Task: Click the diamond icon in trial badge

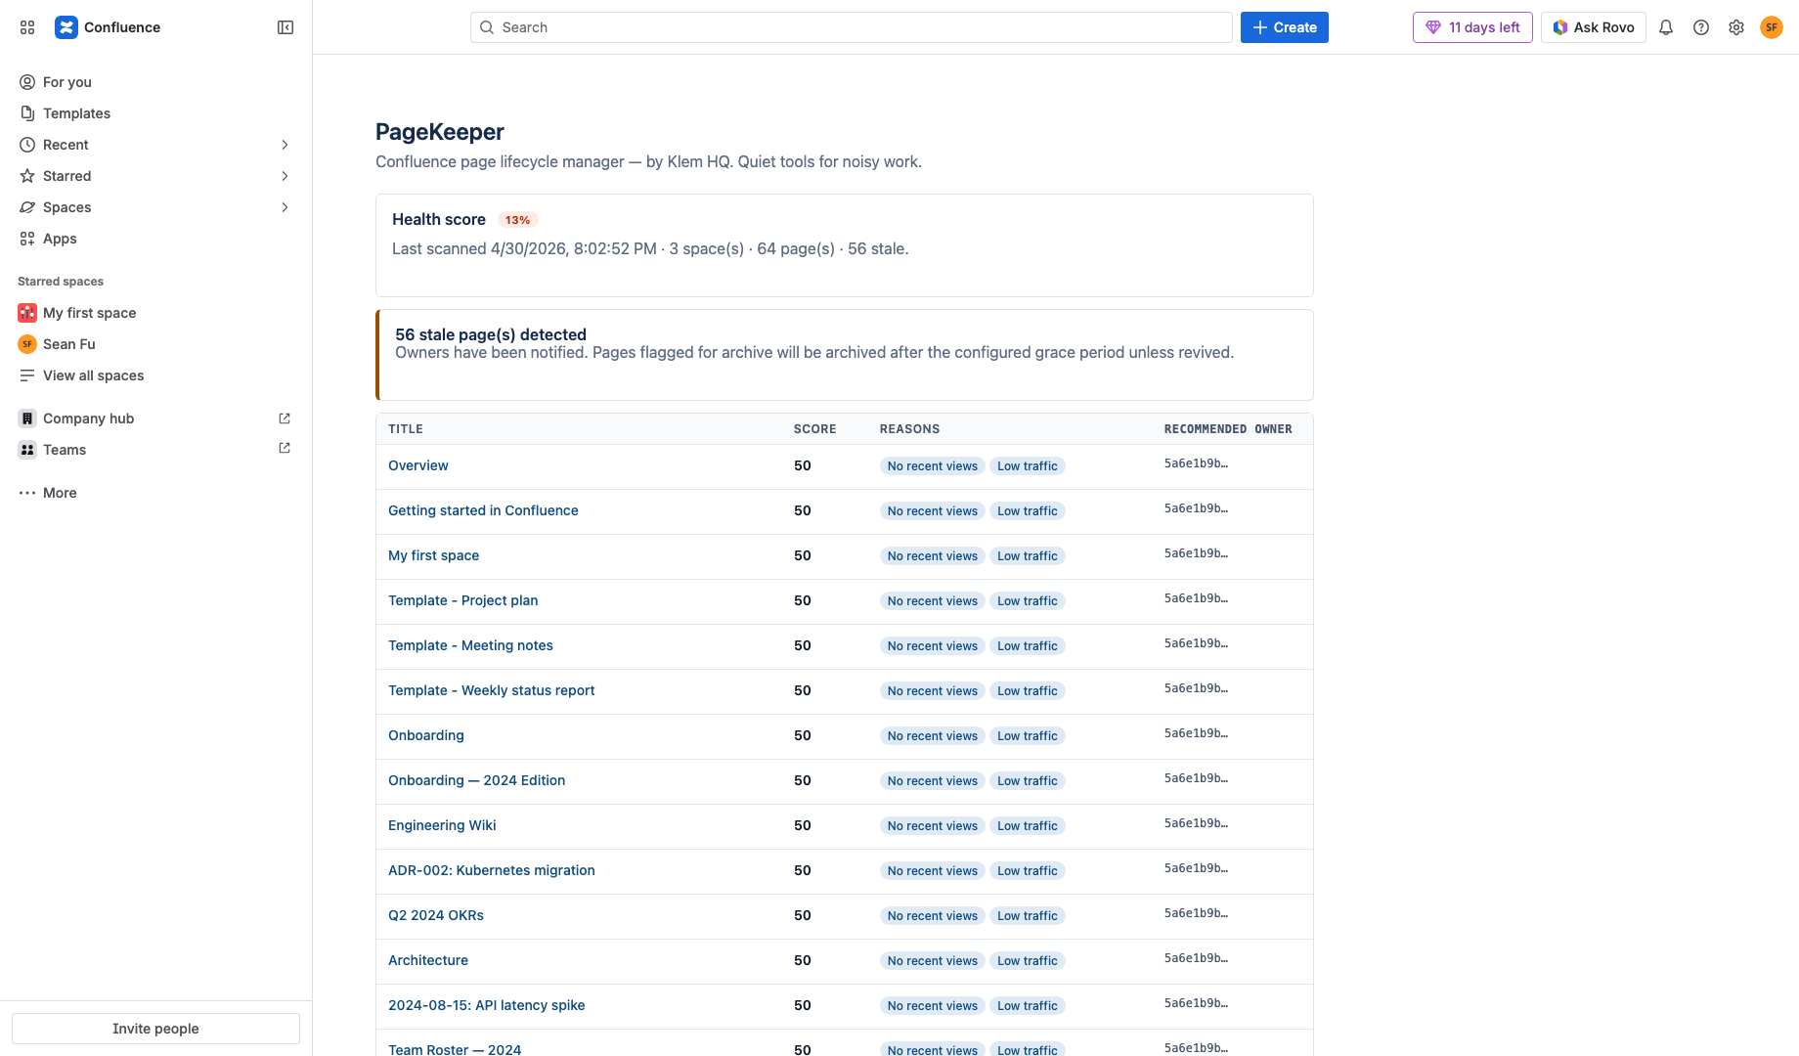Action: click(x=1433, y=27)
